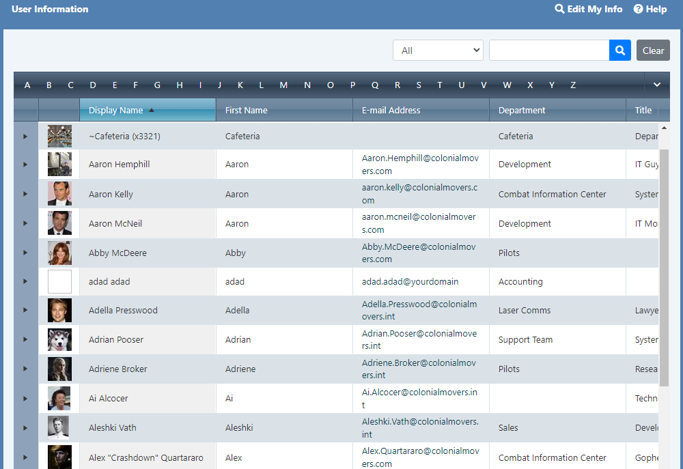
Task: Open the All filter dropdown
Action: (438, 51)
